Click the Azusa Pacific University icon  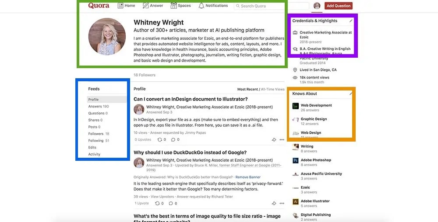click(296, 174)
